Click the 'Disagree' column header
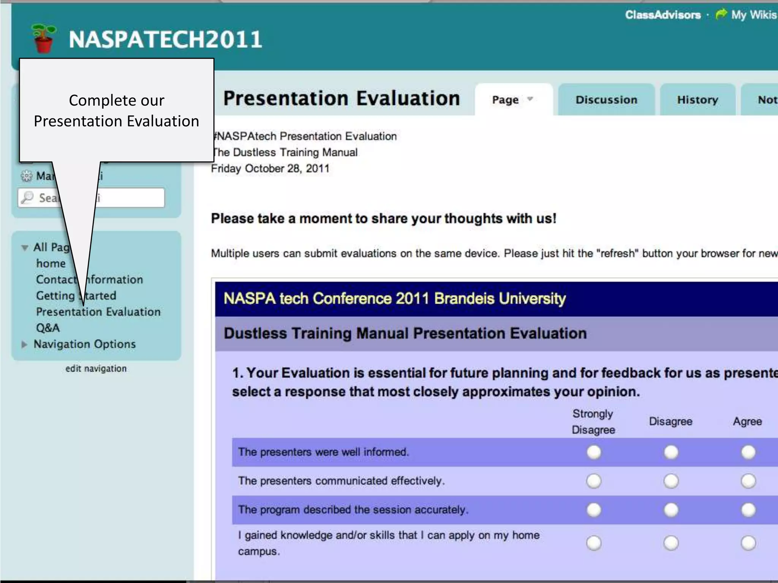 pyautogui.click(x=670, y=421)
